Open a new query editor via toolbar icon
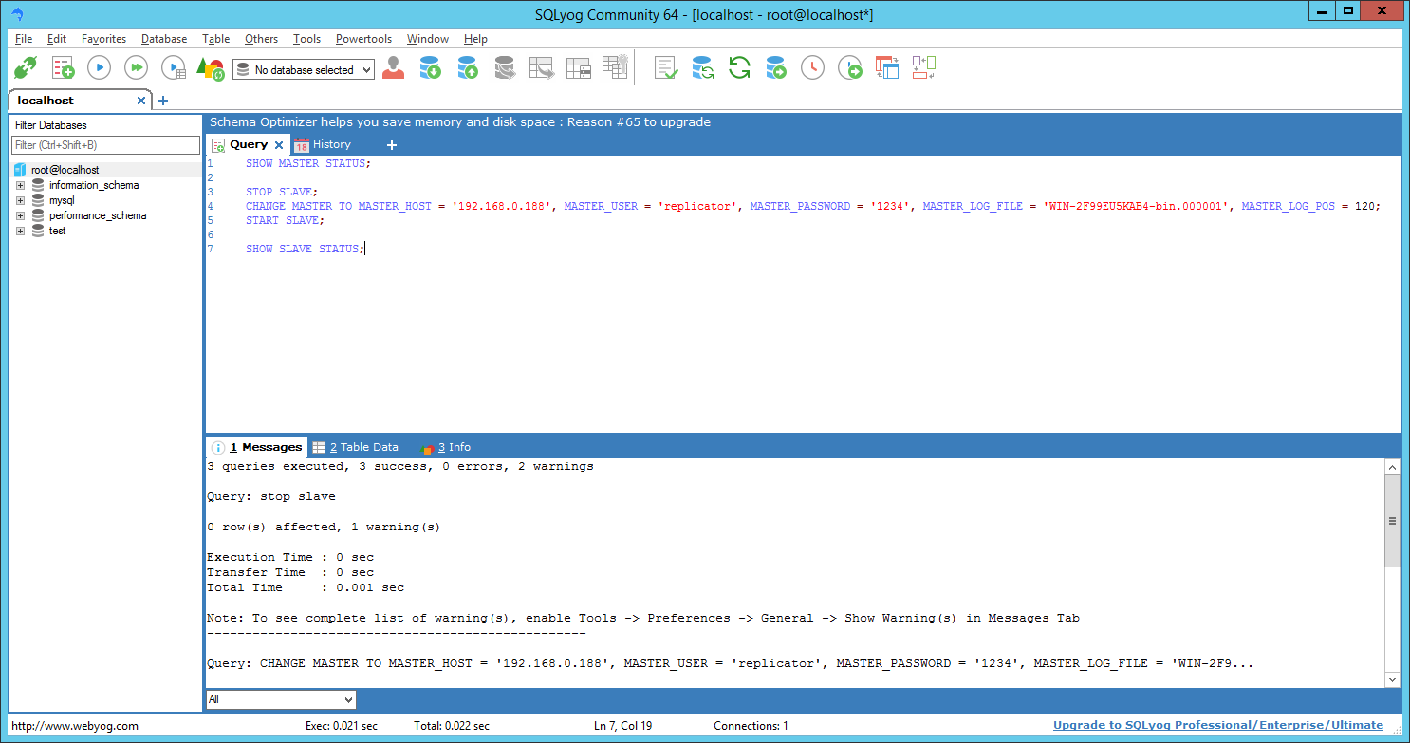The image size is (1410, 743). [63, 68]
